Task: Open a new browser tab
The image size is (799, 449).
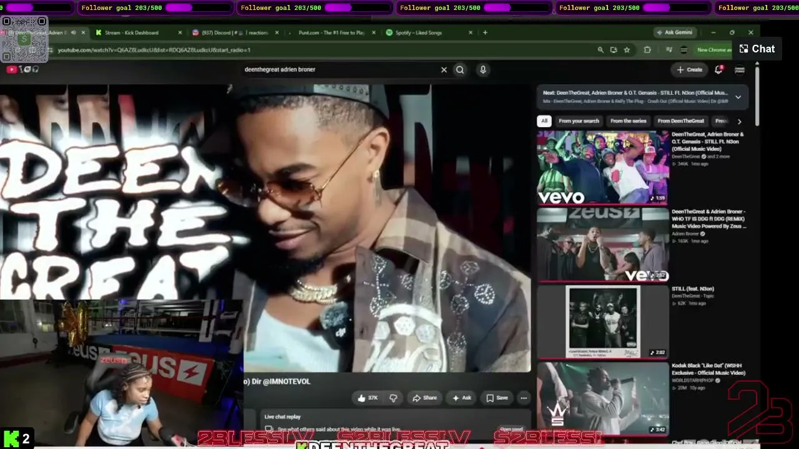Action: pyautogui.click(x=485, y=32)
